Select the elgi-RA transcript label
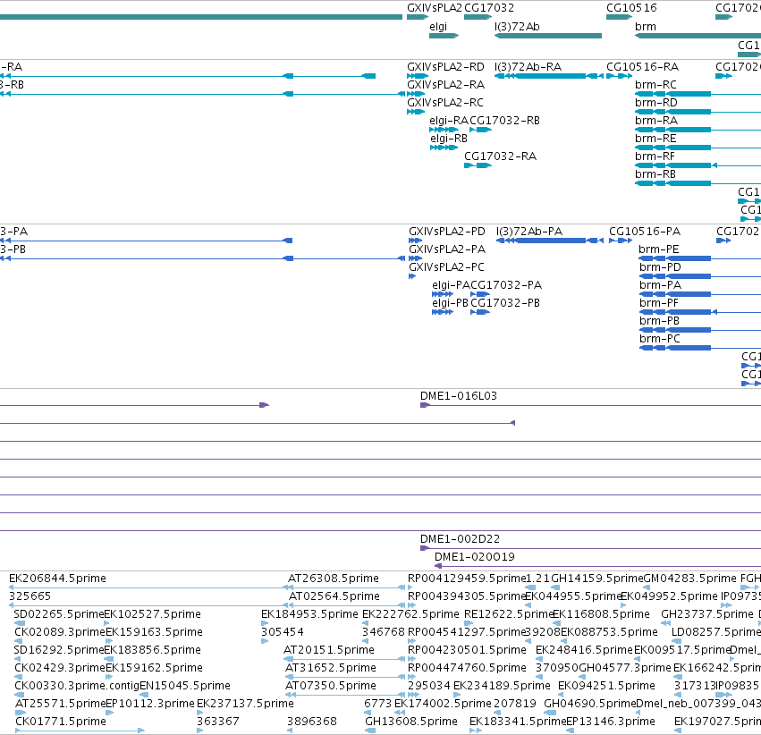The image size is (761, 735). [x=449, y=121]
